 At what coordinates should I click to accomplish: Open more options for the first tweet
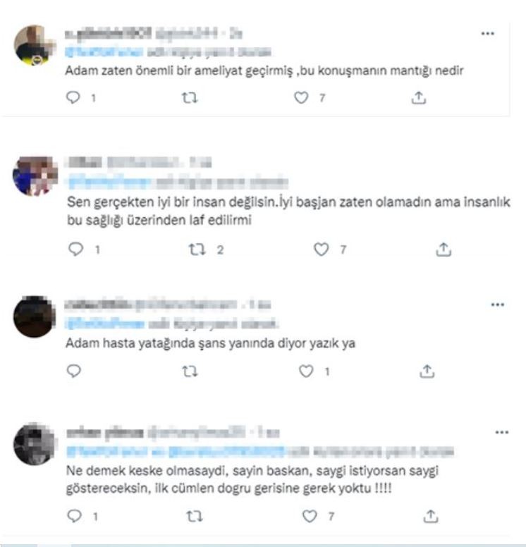point(488,34)
